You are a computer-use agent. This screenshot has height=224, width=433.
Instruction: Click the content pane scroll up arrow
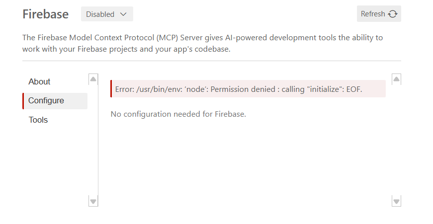pos(396,79)
